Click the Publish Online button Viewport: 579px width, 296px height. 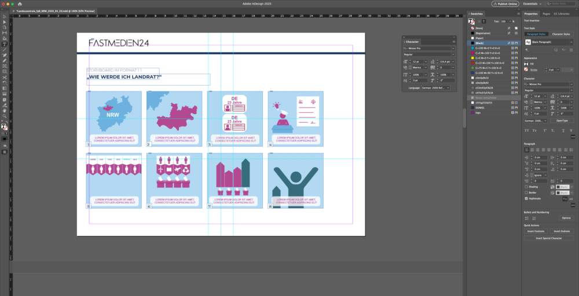click(505, 3)
